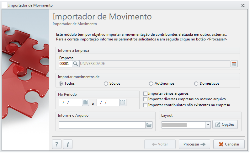Close the Importador de Movimento window
This screenshot has width=250, height=153.
point(243,5)
